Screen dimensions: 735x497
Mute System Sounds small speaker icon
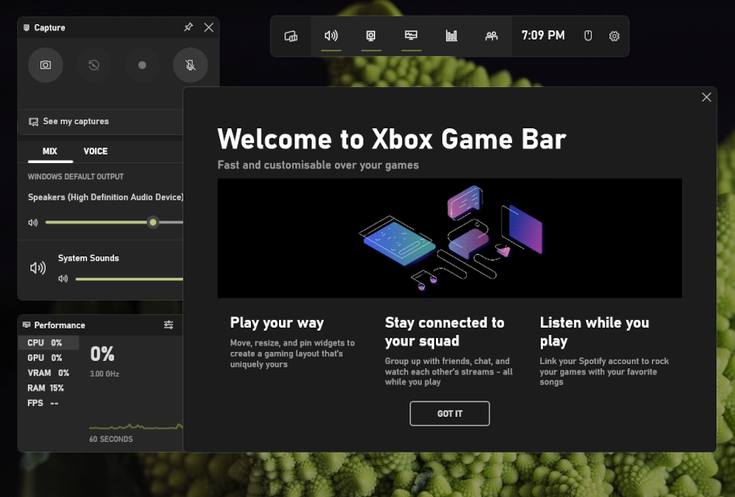click(x=63, y=279)
